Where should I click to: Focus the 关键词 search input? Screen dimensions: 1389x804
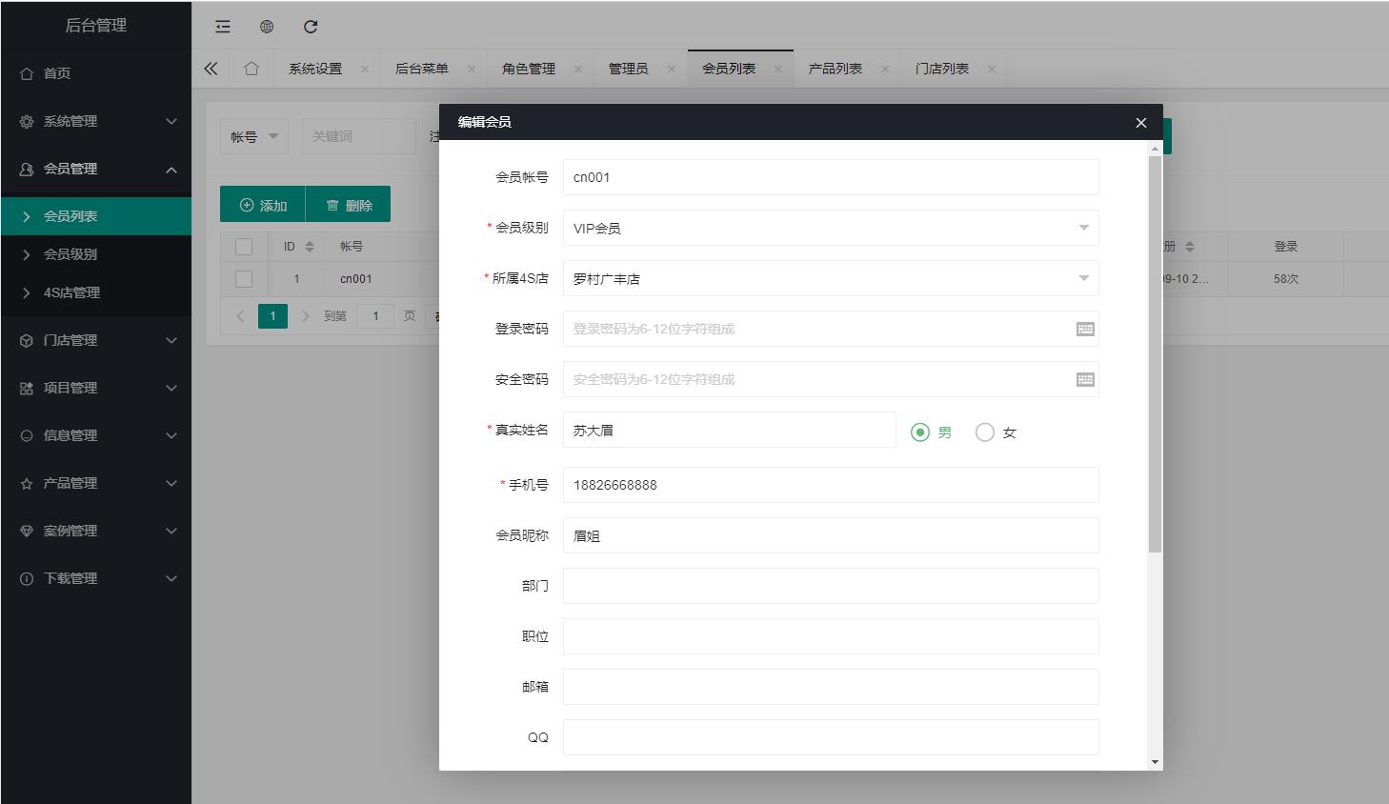359,136
